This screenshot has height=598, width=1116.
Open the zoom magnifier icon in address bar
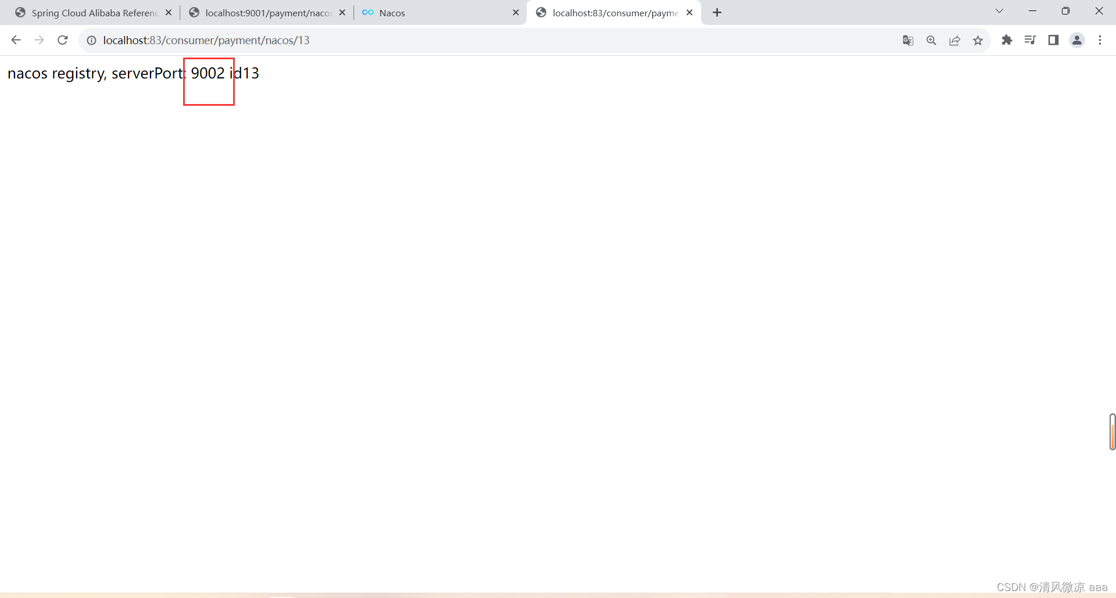point(931,40)
